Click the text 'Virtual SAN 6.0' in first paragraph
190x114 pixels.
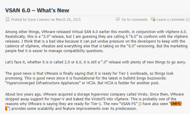pos(85,32)
